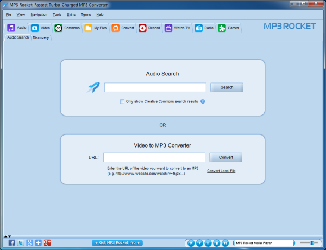Skip to next track in player
326x250 pixels.
tap(225, 243)
